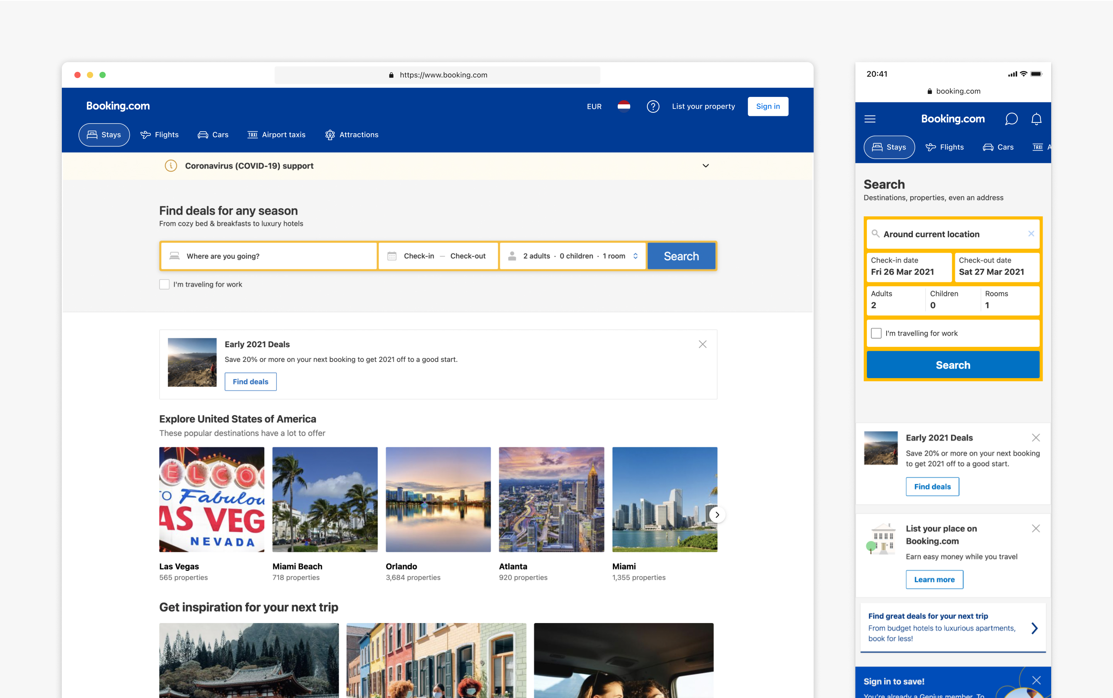The width and height of the screenshot is (1113, 698).
Task: Select the Attractions tab on desktop
Action: tap(352, 135)
